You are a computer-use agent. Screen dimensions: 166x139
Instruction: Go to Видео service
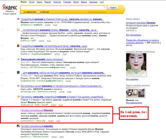pyautogui.click(x=84, y=2)
